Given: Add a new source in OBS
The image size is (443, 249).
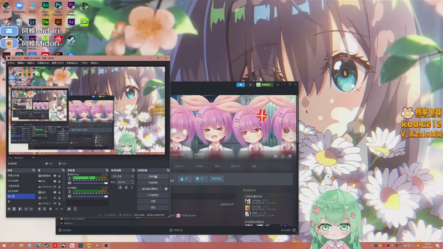Looking at the screenshot, I should pyautogui.click(x=39, y=209).
